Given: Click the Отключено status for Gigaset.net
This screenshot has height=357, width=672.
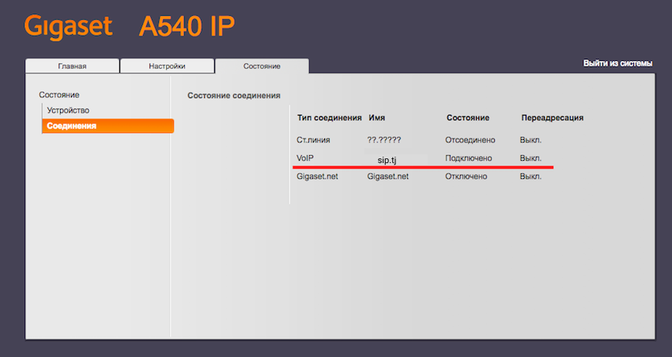Looking at the screenshot, I should coord(466,177).
